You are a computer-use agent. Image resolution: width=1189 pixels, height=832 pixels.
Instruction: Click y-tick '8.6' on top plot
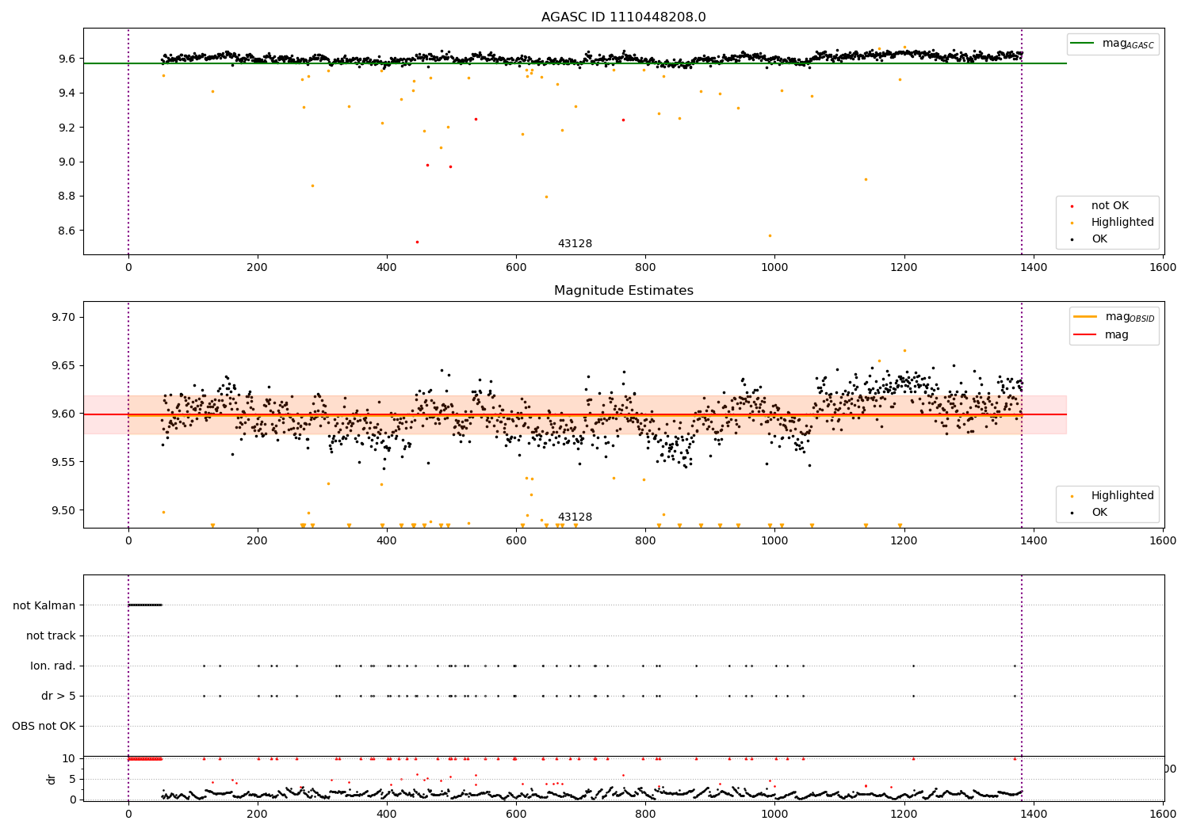point(66,231)
